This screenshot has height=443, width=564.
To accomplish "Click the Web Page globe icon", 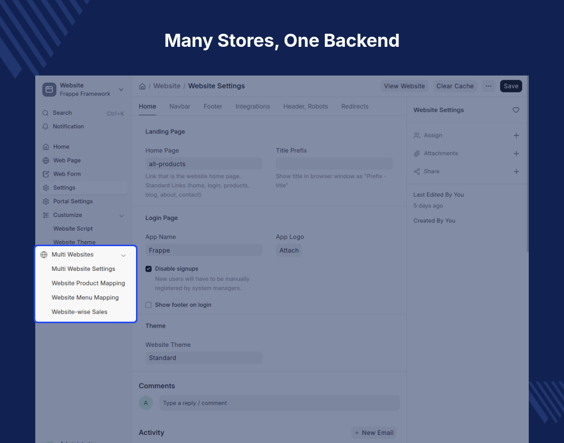I will (x=46, y=161).
